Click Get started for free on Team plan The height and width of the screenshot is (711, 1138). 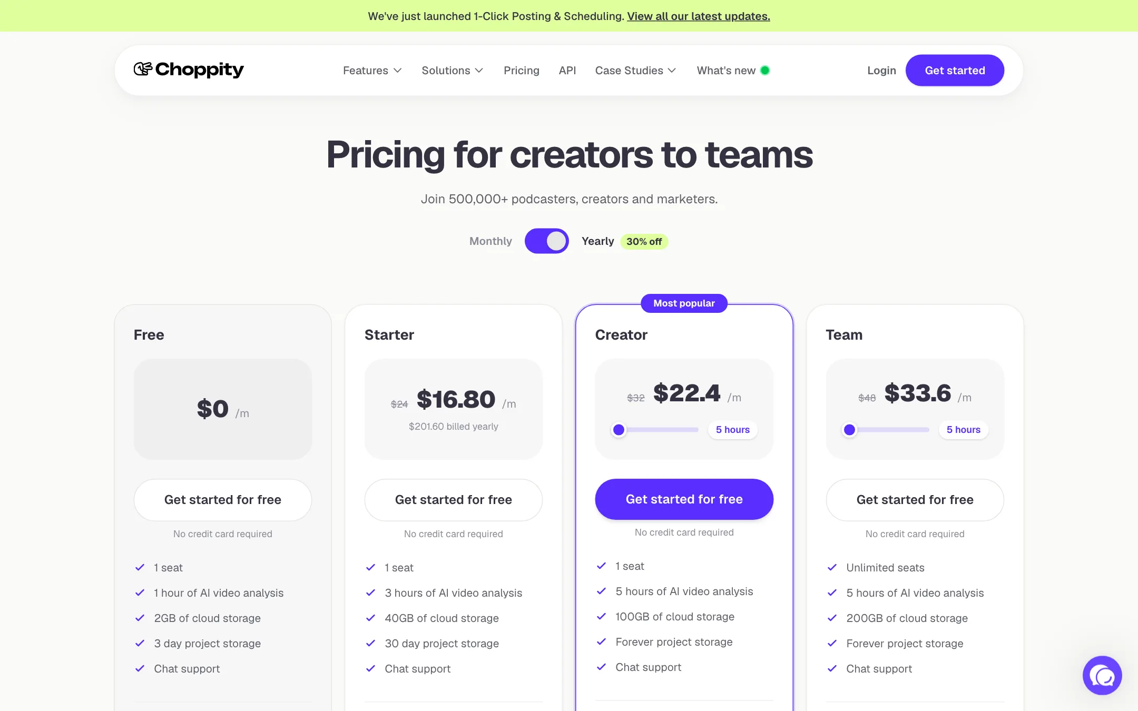[915, 500]
